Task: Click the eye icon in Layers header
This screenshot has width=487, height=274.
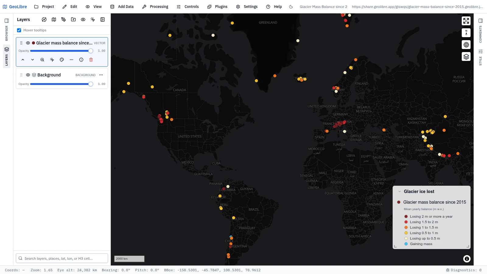Action: point(83,19)
